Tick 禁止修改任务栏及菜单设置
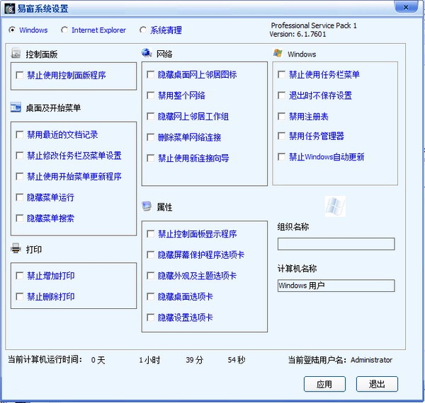Screen dimensions: 425x403 (20, 156)
